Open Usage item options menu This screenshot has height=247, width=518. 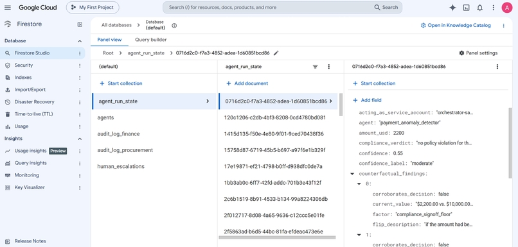point(80,126)
